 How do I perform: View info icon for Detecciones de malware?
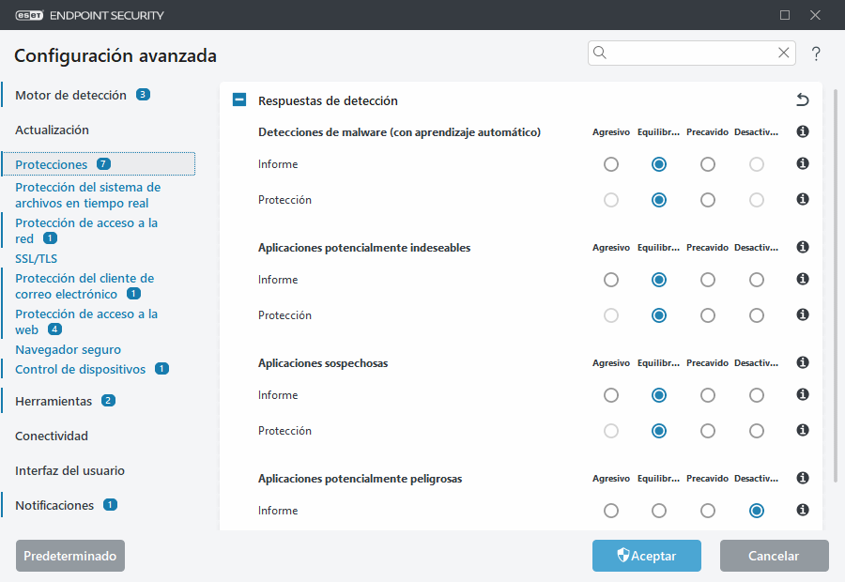(802, 131)
